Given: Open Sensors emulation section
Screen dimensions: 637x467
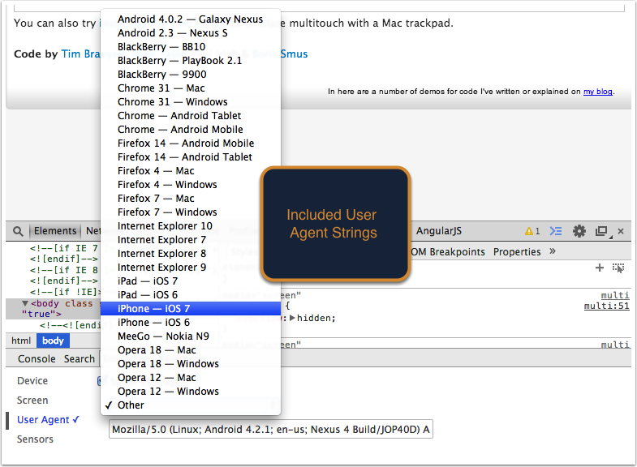Looking at the screenshot, I should (x=35, y=439).
